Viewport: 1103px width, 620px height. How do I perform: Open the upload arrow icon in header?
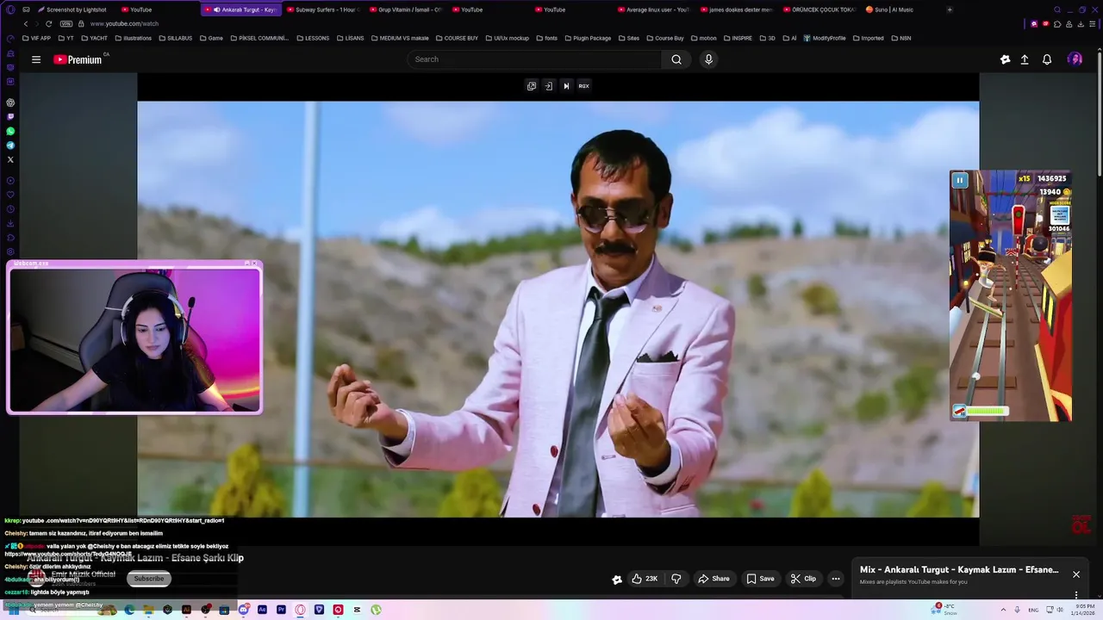(x=1025, y=59)
